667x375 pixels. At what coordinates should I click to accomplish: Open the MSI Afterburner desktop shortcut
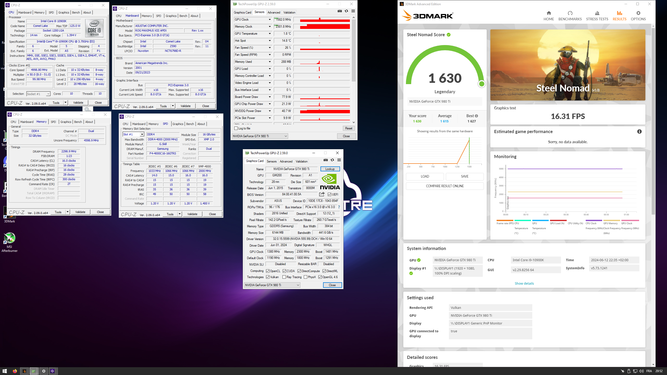pos(9,242)
